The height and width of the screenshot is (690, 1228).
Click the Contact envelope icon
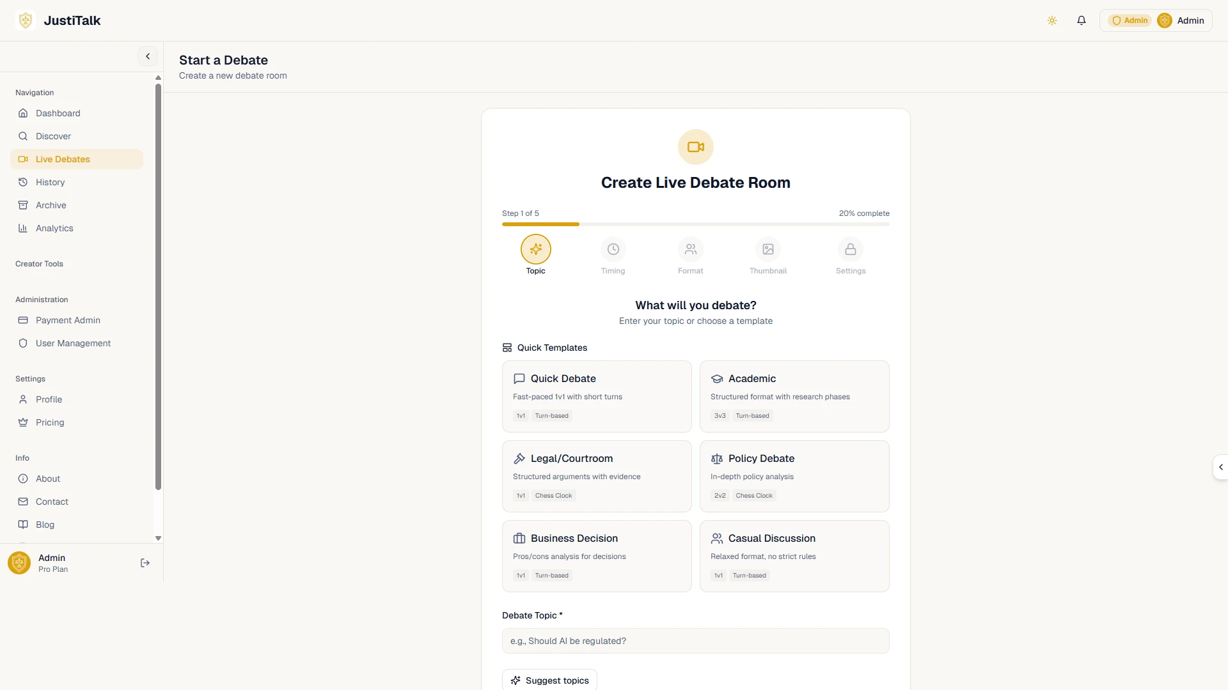23,502
